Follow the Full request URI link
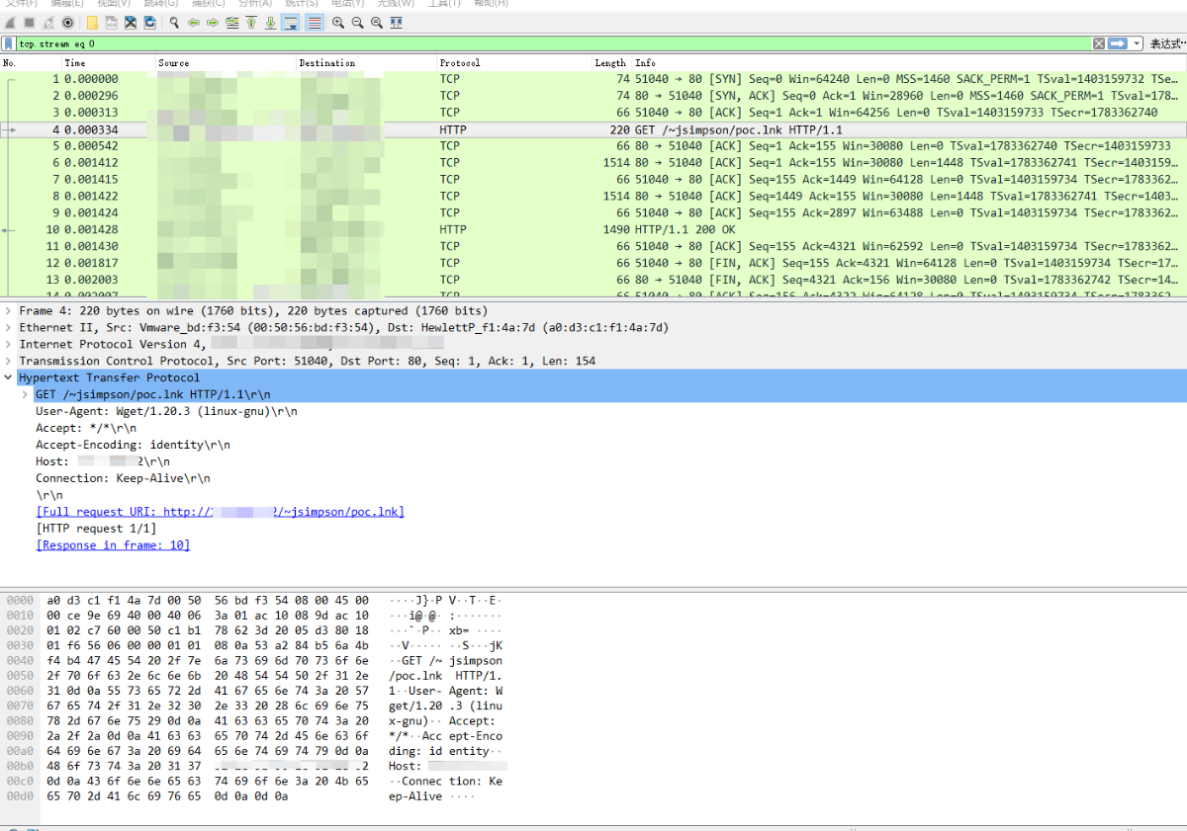This screenshot has width=1187, height=831. (x=220, y=512)
